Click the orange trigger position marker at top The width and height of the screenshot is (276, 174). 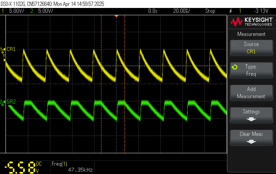pos(117,16)
